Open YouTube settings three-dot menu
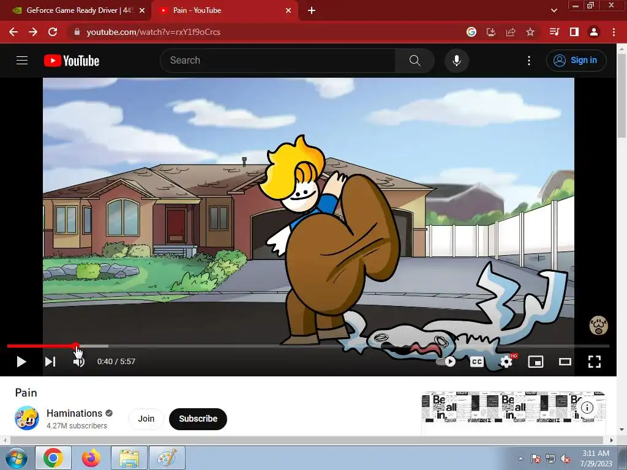 click(x=529, y=61)
